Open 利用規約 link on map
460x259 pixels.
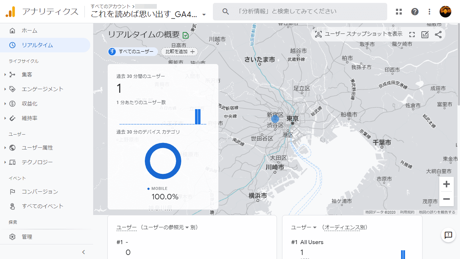coord(407,212)
